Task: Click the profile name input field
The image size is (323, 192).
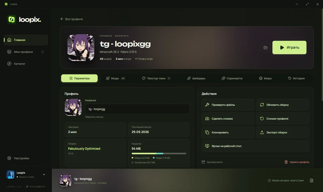Action: click(x=137, y=109)
